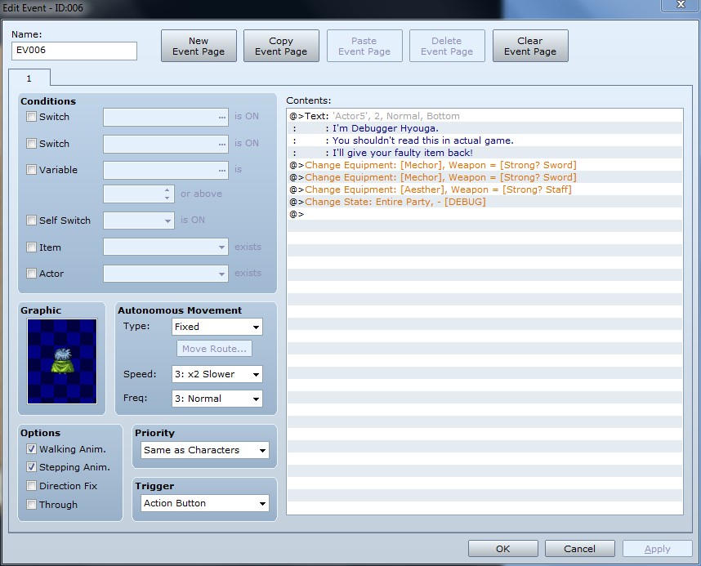
Task: Click the greyed Apply button
Action: point(657,549)
